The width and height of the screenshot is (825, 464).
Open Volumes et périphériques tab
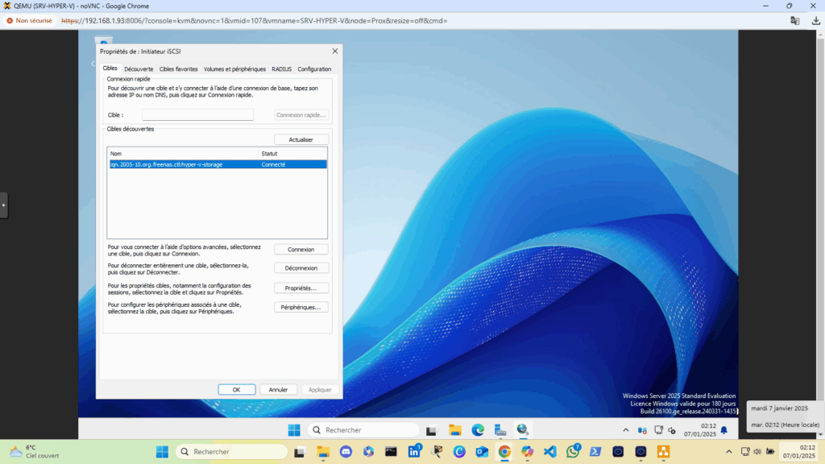click(x=234, y=69)
